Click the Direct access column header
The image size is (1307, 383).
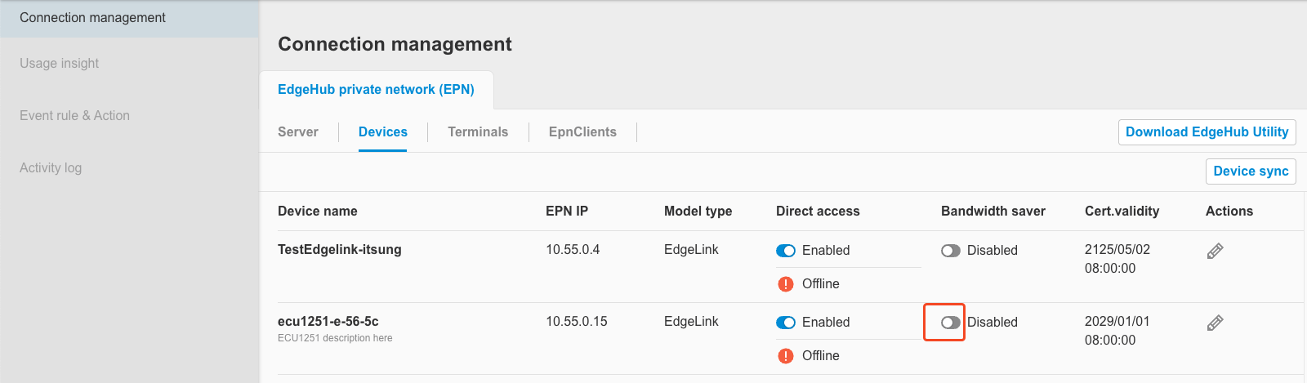coord(818,212)
